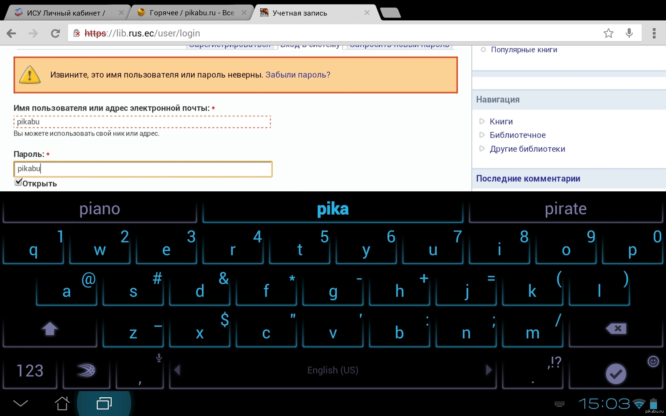The width and height of the screenshot is (666, 416).
Task: Go to Android home screen
Action: pyautogui.click(x=62, y=403)
